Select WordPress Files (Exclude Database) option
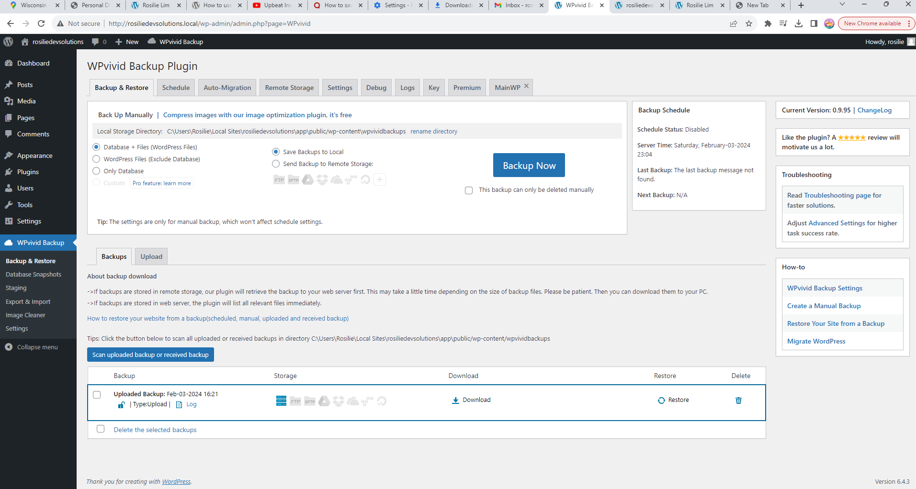The width and height of the screenshot is (916, 489). 96,159
